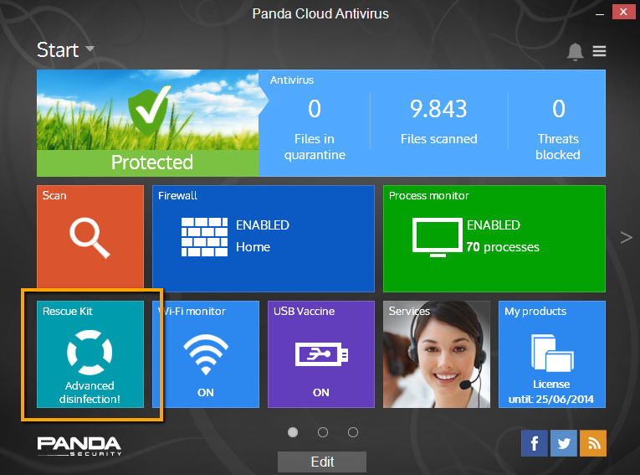Close the Panda Cloud Antivirus window

click(623, 13)
